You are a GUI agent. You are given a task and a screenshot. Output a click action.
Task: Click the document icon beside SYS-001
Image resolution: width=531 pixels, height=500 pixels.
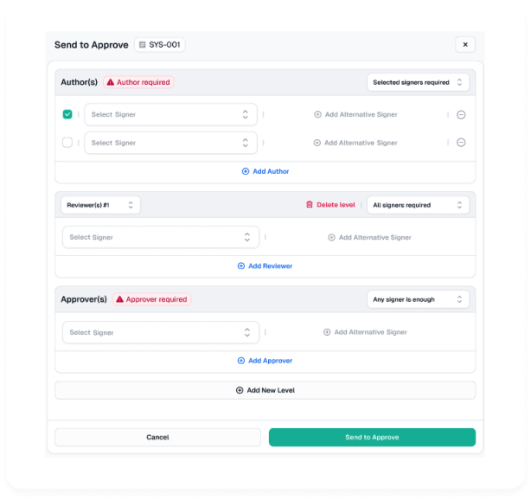142,45
